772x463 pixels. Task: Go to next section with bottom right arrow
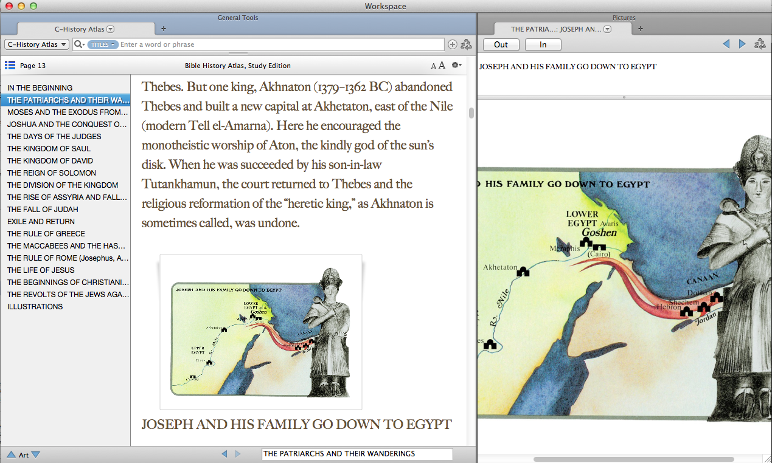(238, 454)
